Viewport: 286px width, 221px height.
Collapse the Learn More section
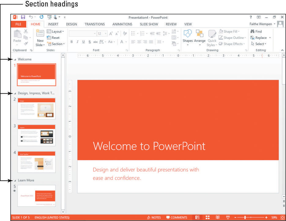[15, 181]
